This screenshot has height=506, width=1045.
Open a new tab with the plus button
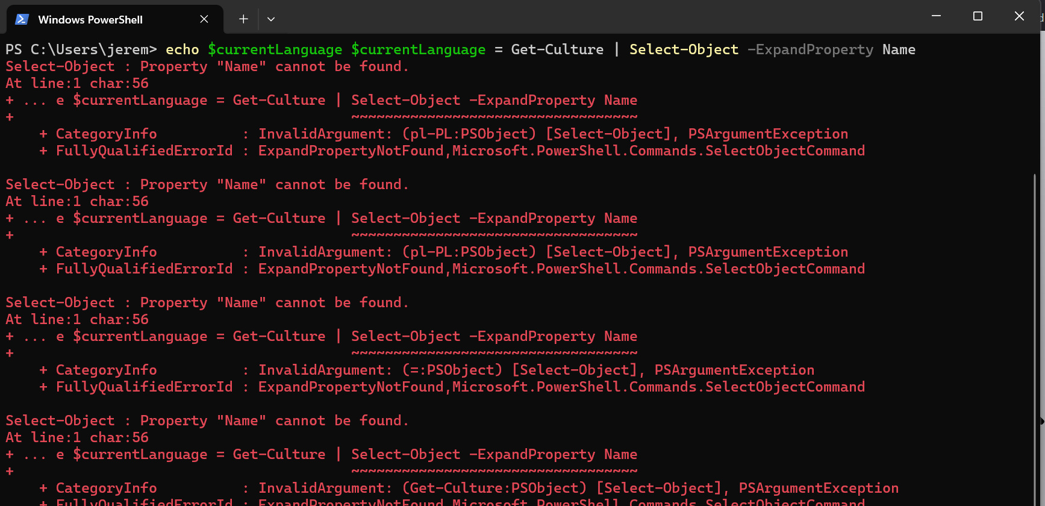(x=243, y=19)
